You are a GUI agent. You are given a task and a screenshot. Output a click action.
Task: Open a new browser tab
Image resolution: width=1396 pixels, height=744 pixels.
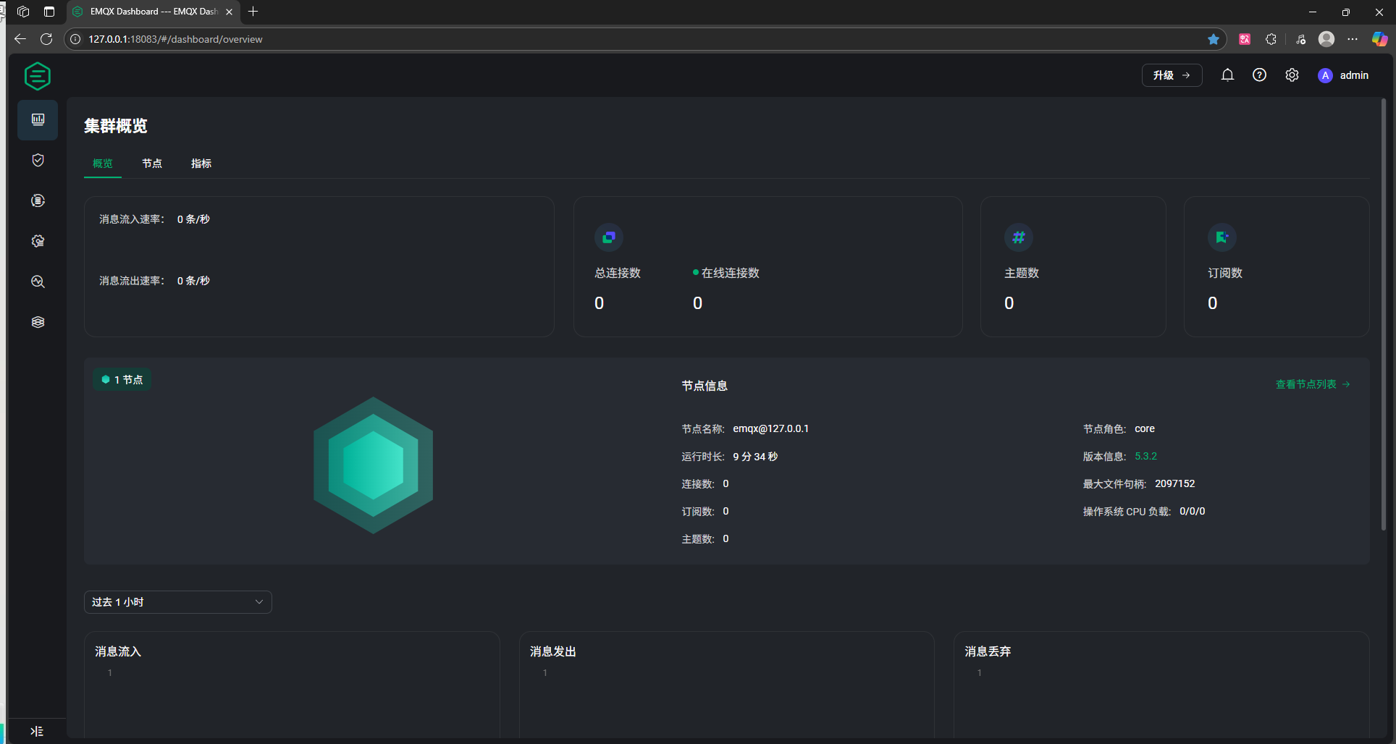pyautogui.click(x=253, y=12)
